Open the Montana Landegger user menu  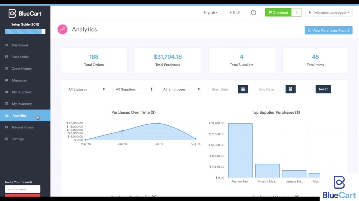(329, 13)
